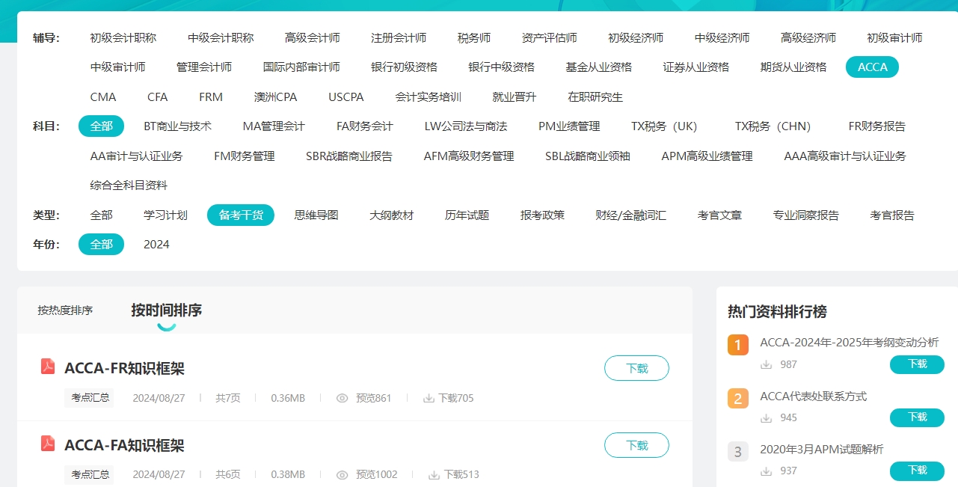This screenshot has height=487, width=958.
Task: Switch to 按热度排序 sorting tab
Action: [65, 310]
